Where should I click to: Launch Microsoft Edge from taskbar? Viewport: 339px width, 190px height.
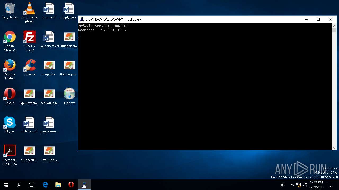click(x=45, y=185)
